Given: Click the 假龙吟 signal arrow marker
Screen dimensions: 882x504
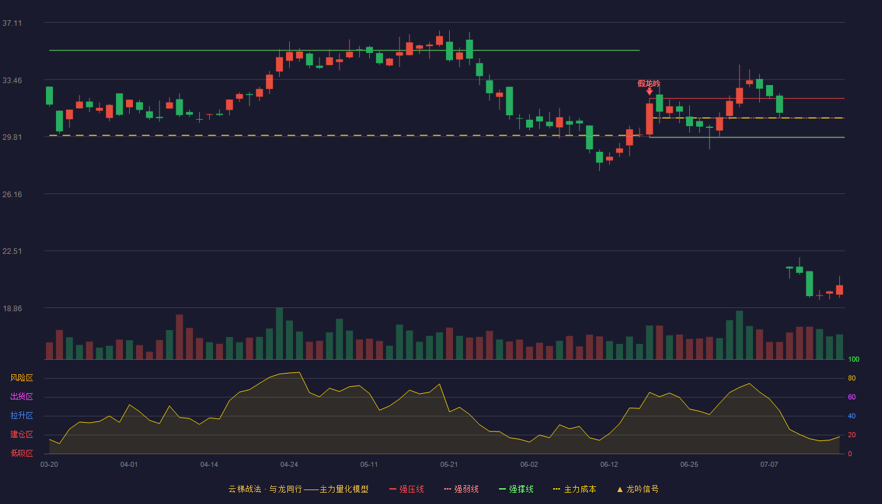Looking at the screenshot, I should point(650,92).
